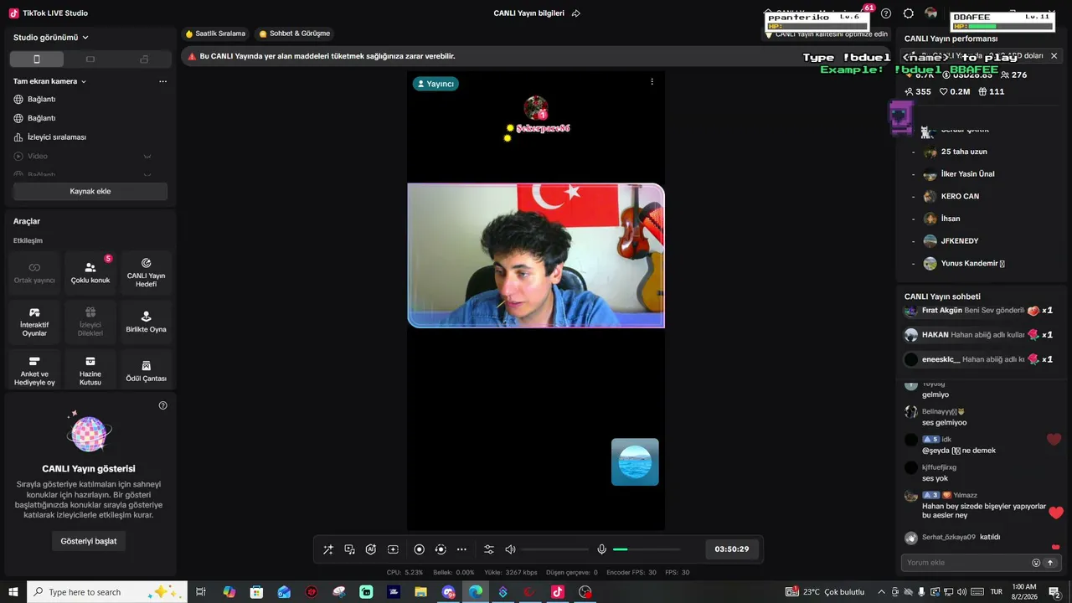Open Hazine Kutusu tool
This screenshot has height=603, width=1072.
pyautogui.click(x=90, y=371)
